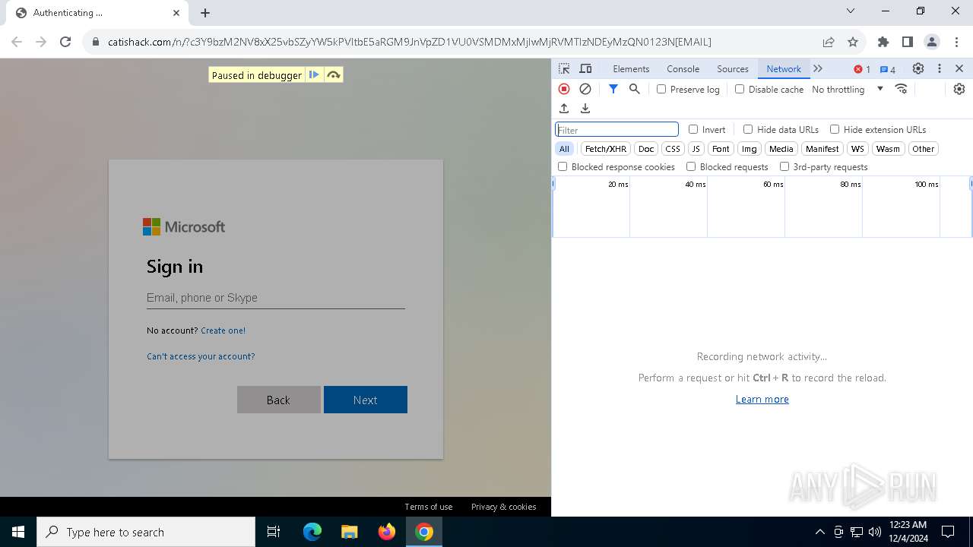Open Terms of use link
Viewport: 973px width, 547px height.
[428, 507]
